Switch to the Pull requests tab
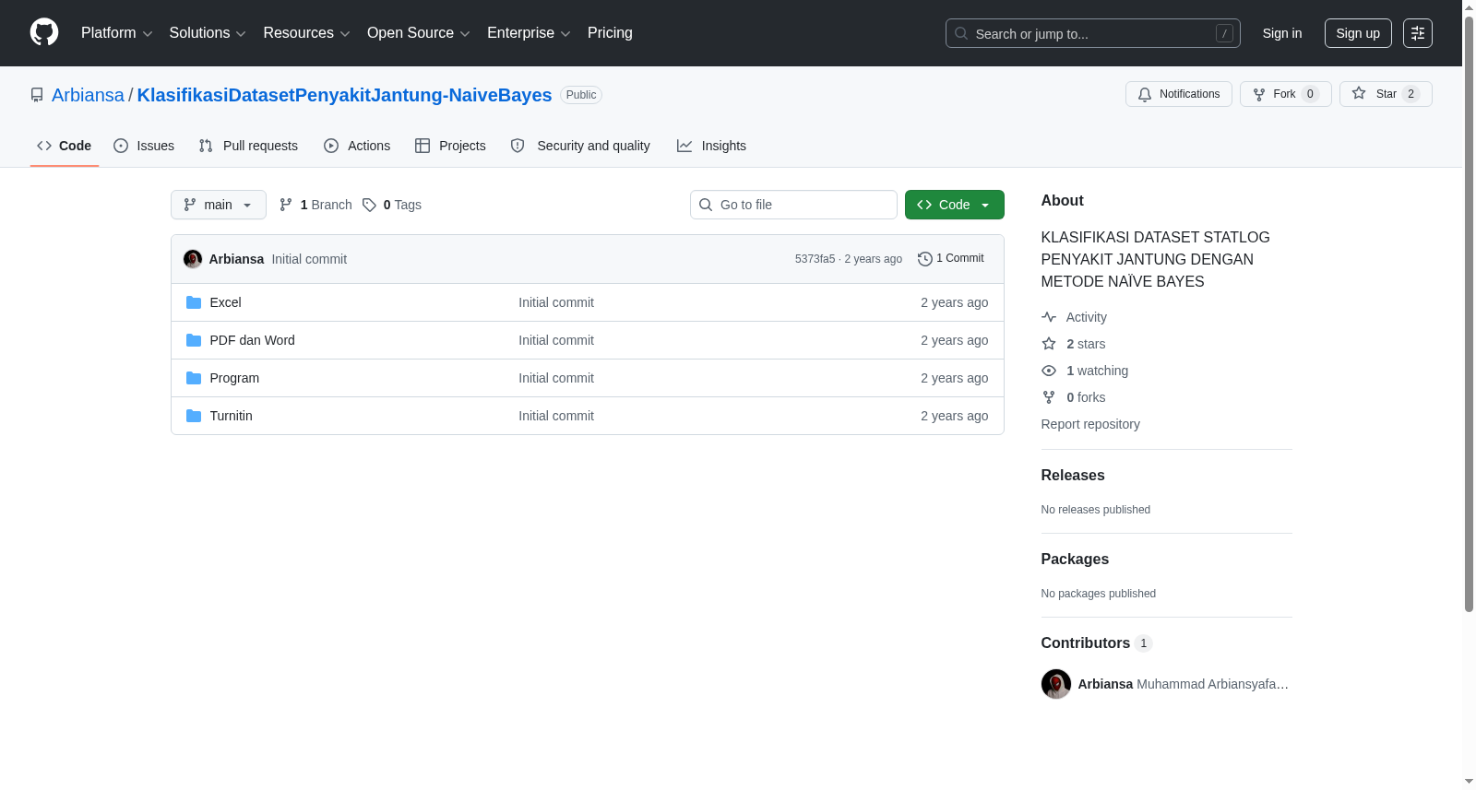Image resolution: width=1476 pixels, height=790 pixels. coord(248,146)
